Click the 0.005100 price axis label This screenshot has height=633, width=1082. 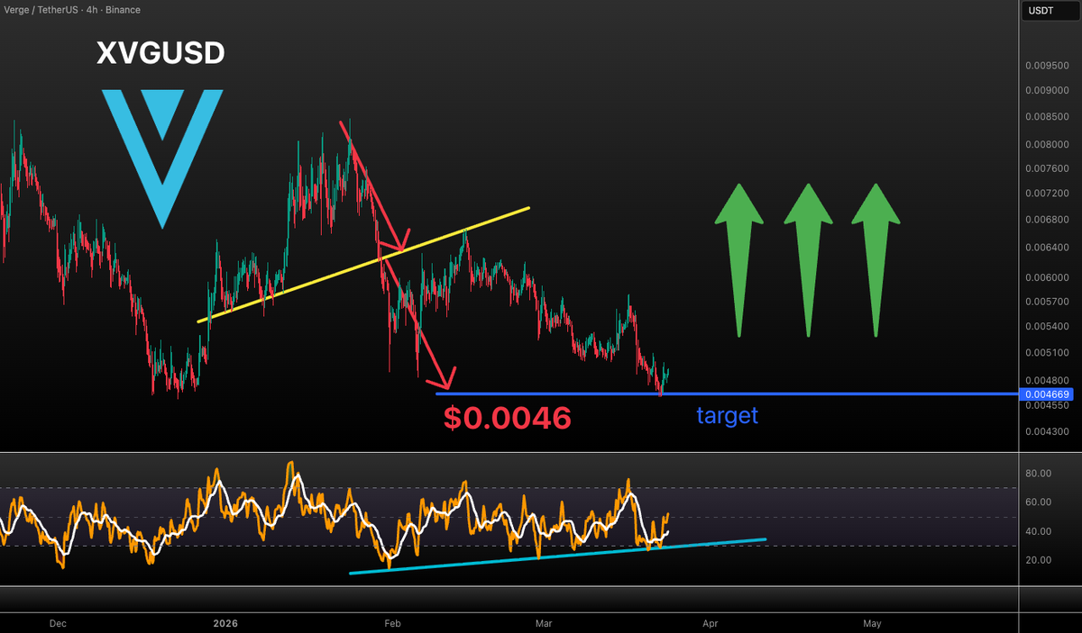(x=1048, y=353)
